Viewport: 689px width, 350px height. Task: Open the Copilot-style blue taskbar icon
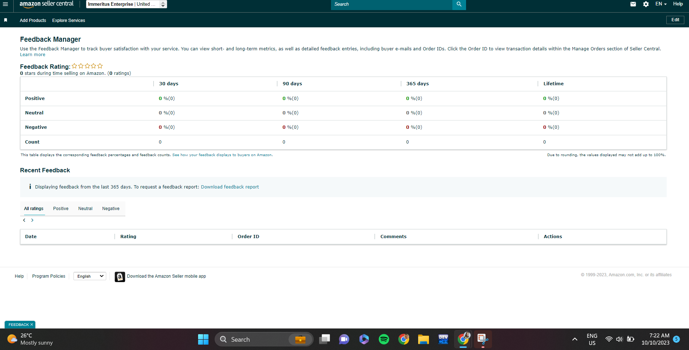(364, 339)
